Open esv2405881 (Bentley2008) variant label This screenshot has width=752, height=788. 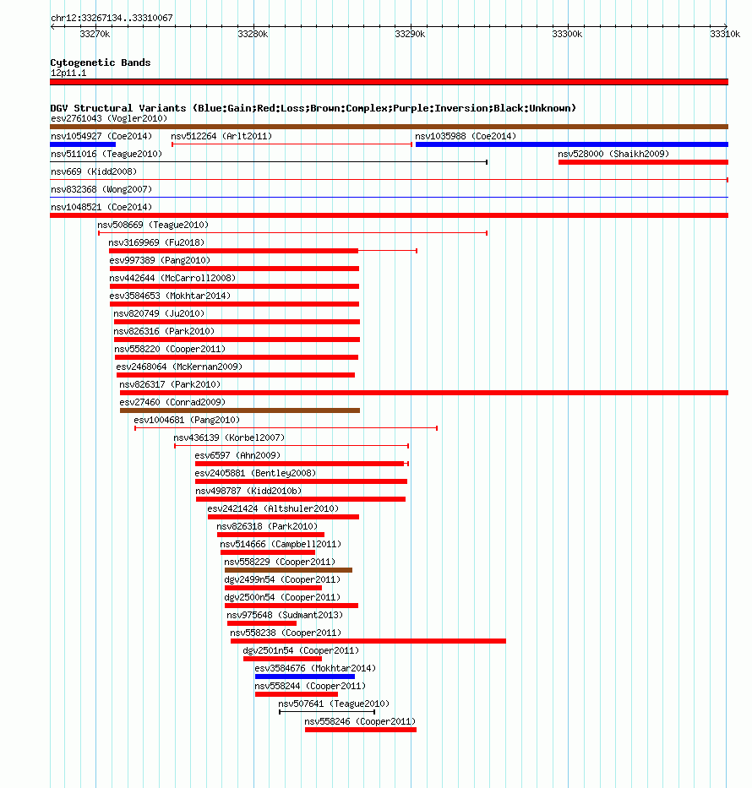(255, 474)
